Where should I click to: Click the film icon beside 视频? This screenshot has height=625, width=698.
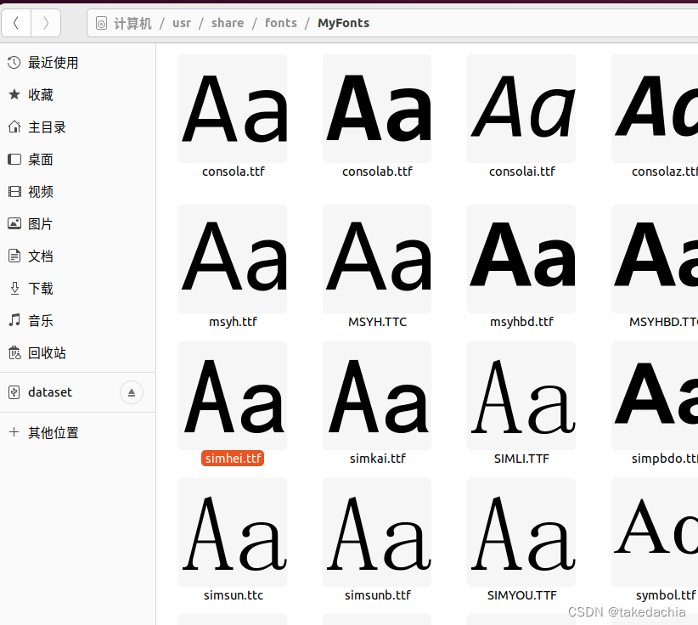pyautogui.click(x=14, y=191)
